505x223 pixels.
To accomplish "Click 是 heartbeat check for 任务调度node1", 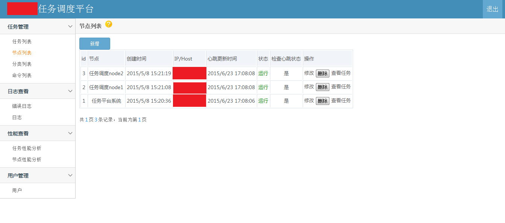I will (286, 87).
